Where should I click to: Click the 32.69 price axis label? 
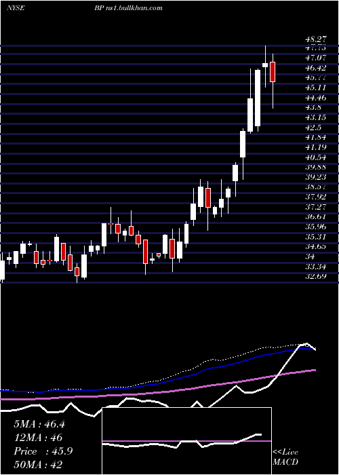[315, 276]
